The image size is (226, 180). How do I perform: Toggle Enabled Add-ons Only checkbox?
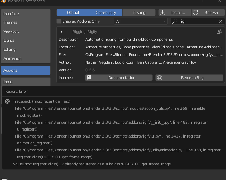59,21
